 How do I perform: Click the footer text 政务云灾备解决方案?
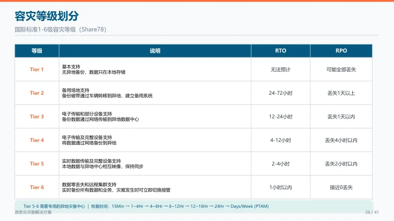click(x=33, y=212)
